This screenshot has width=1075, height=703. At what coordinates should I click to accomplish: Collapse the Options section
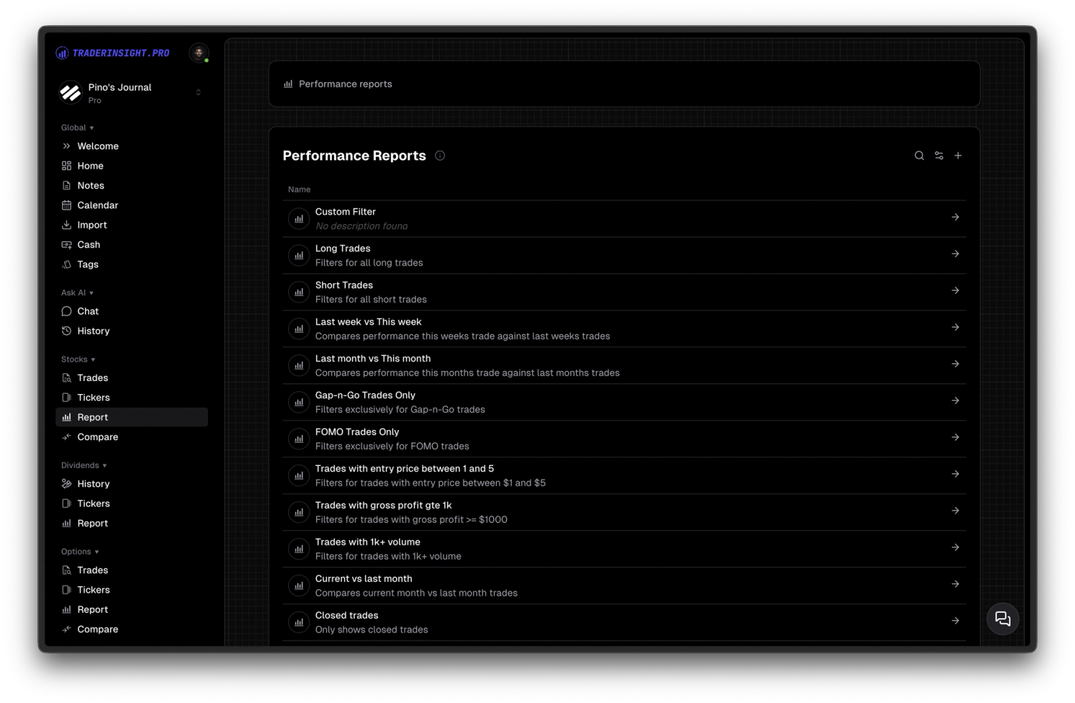coord(80,552)
